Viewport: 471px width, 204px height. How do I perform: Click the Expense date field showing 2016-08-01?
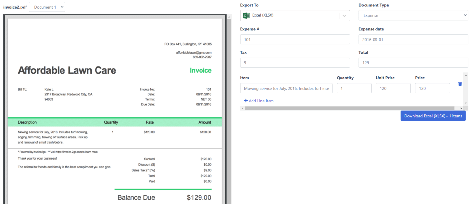tap(413, 39)
